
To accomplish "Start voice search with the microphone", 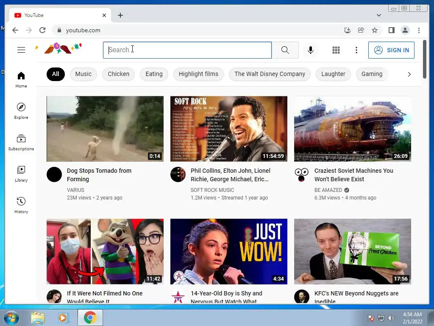I will point(311,50).
